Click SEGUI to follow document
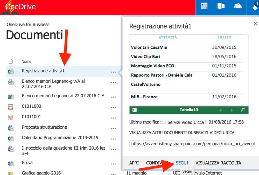This screenshot has width=259, height=175. 182,163
